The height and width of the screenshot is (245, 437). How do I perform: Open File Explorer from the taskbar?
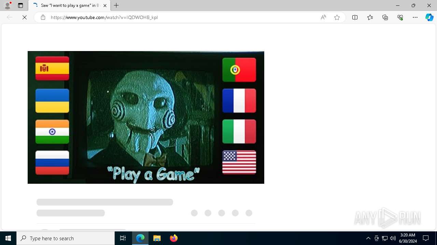[157, 238]
